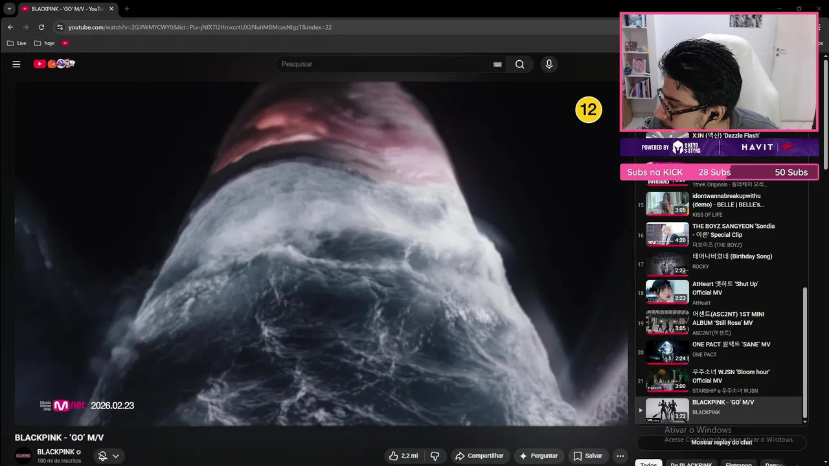This screenshot has width=829, height=466.
Task: Save video with Salvar button
Action: coord(588,456)
